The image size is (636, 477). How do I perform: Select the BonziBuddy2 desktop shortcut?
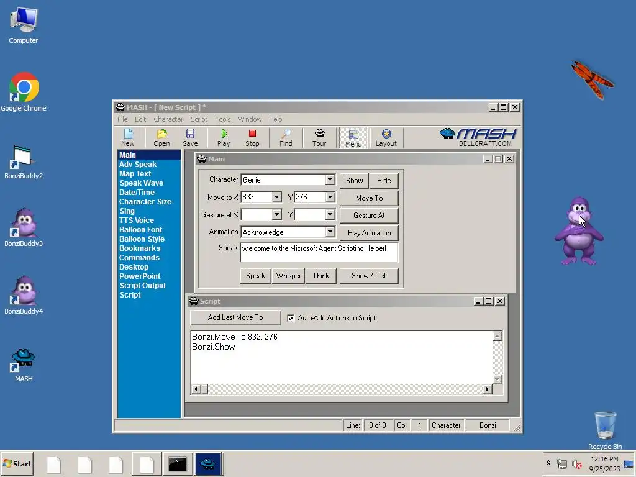pos(24,161)
